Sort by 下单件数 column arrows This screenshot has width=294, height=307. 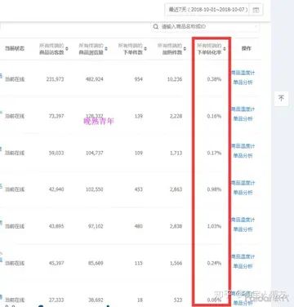point(145,49)
